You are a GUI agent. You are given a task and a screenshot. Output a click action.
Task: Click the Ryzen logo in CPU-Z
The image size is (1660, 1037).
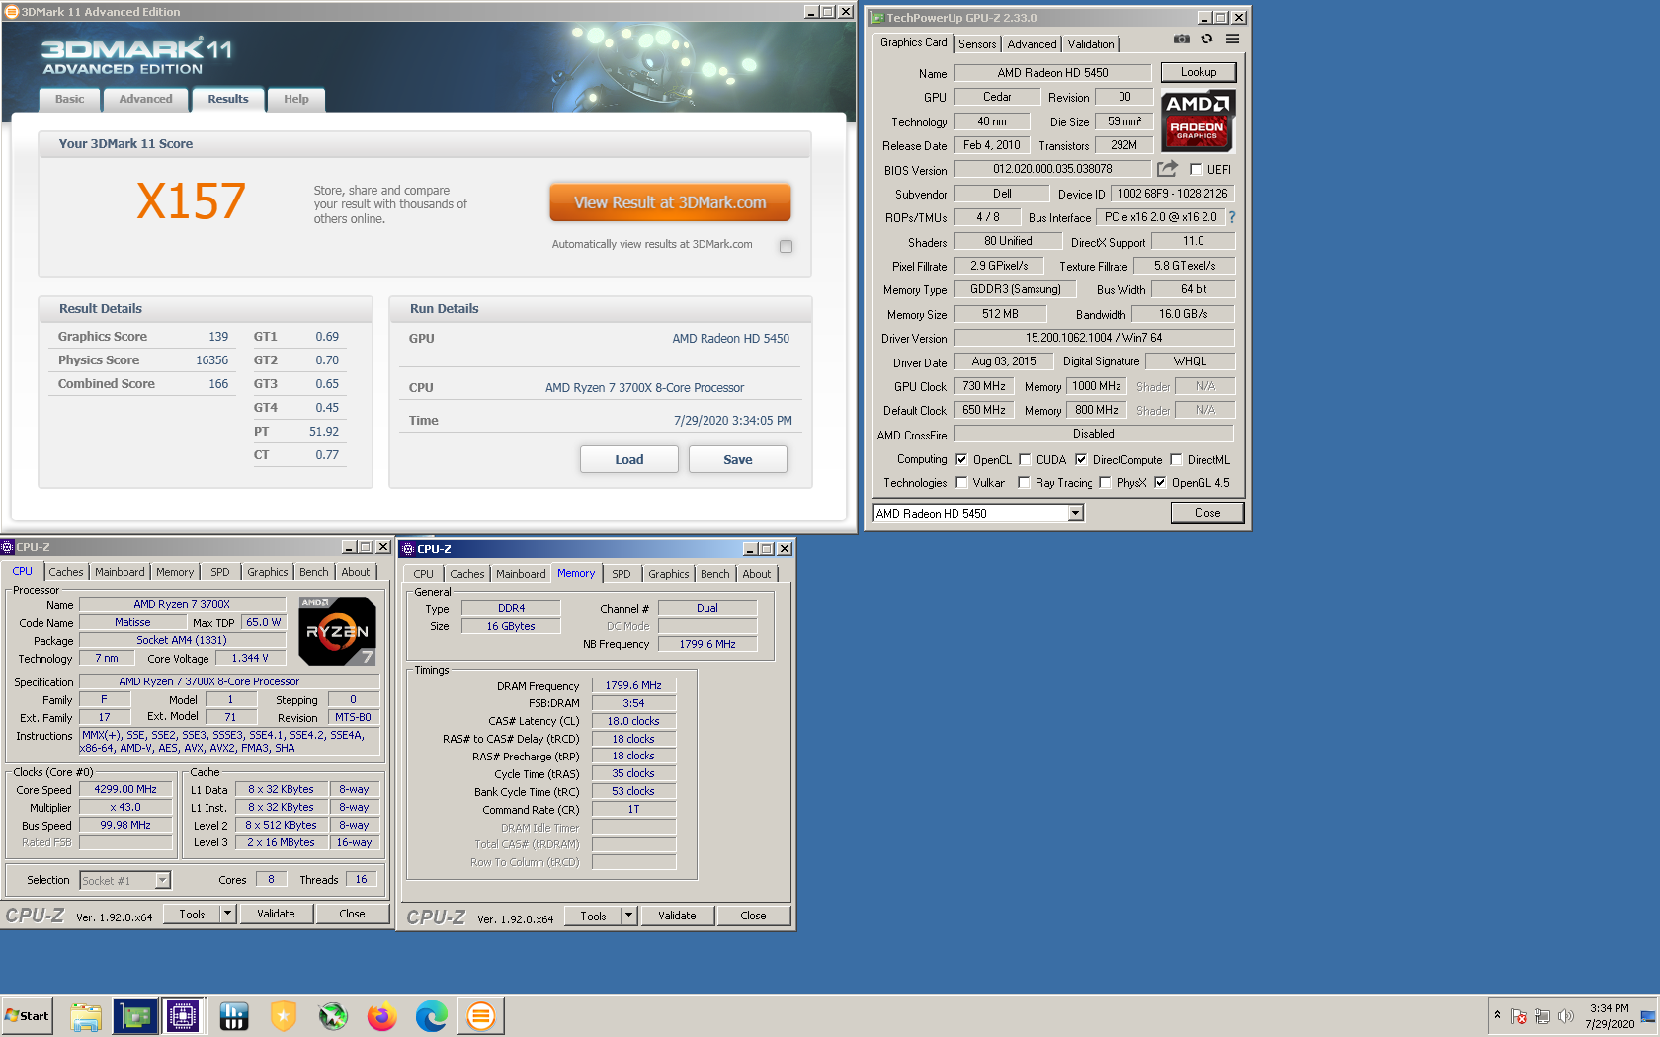(x=337, y=631)
